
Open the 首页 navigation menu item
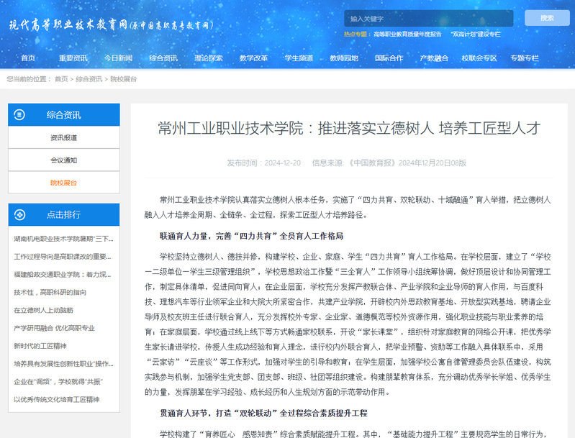coord(28,58)
